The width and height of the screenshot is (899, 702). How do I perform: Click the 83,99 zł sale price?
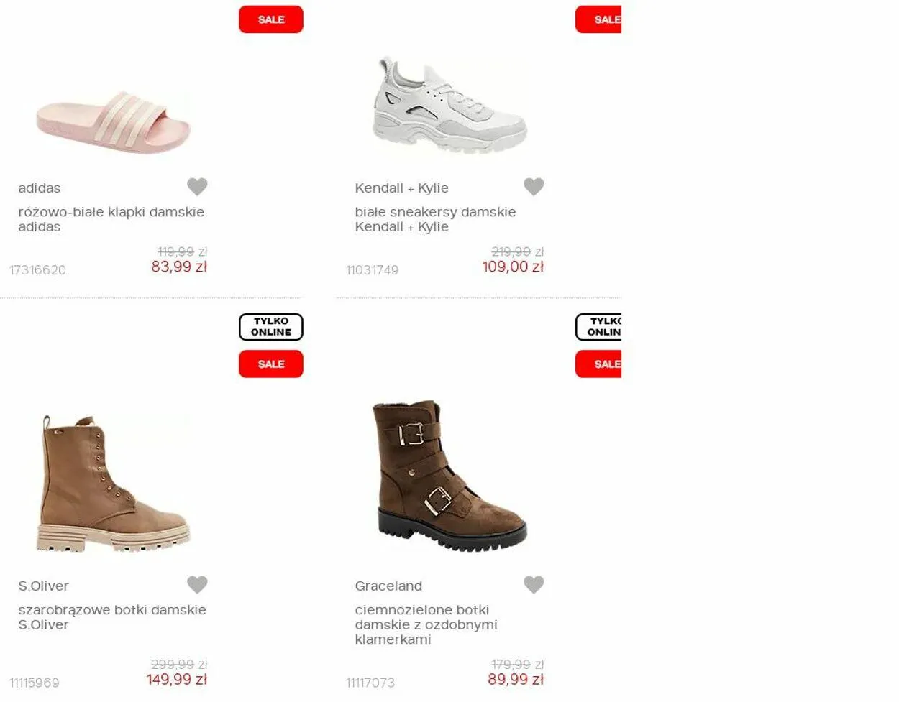[179, 267]
